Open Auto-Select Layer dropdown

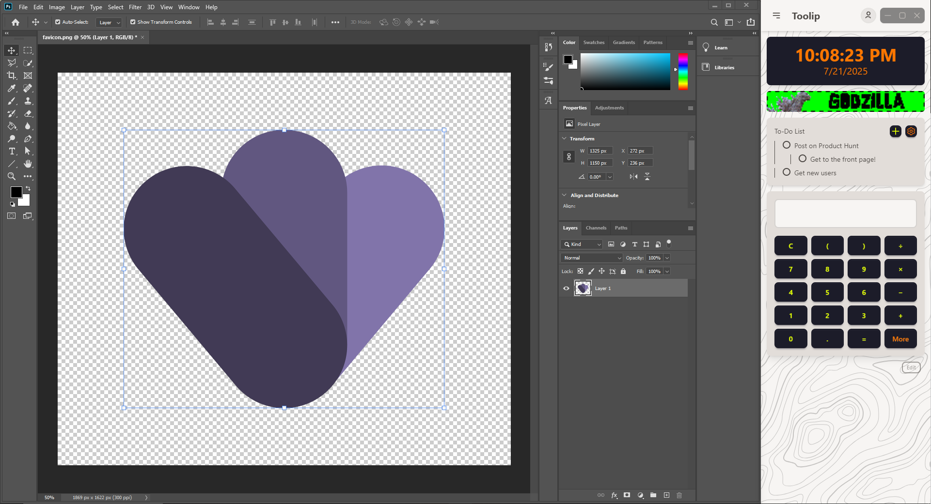click(x=109, y=22)
